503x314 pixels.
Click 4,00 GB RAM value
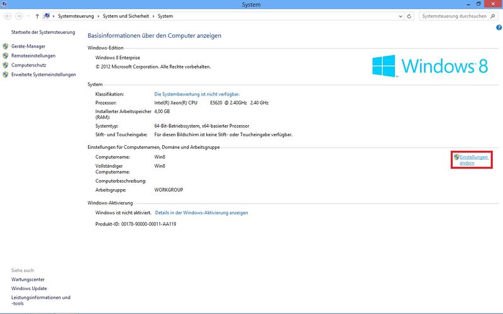pyautogui.click(x=162, y=112)
